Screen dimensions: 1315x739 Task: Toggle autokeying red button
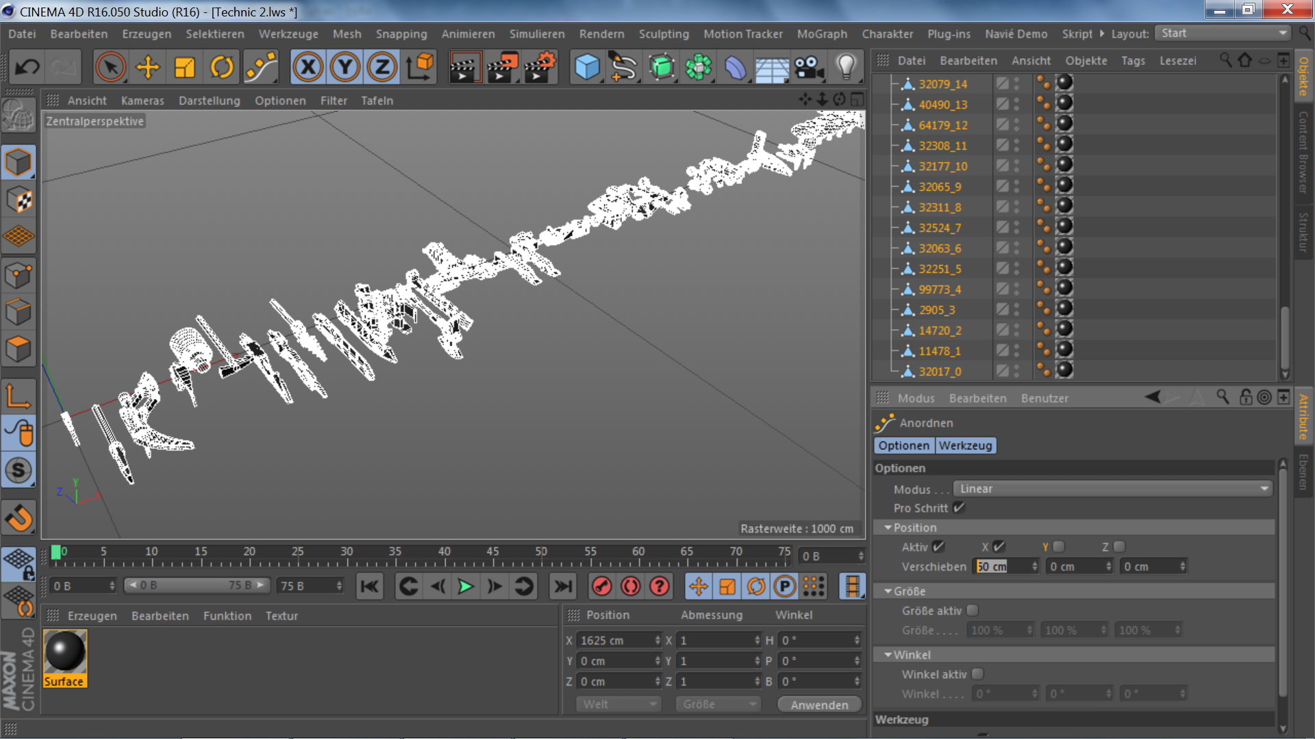[630, 586]
